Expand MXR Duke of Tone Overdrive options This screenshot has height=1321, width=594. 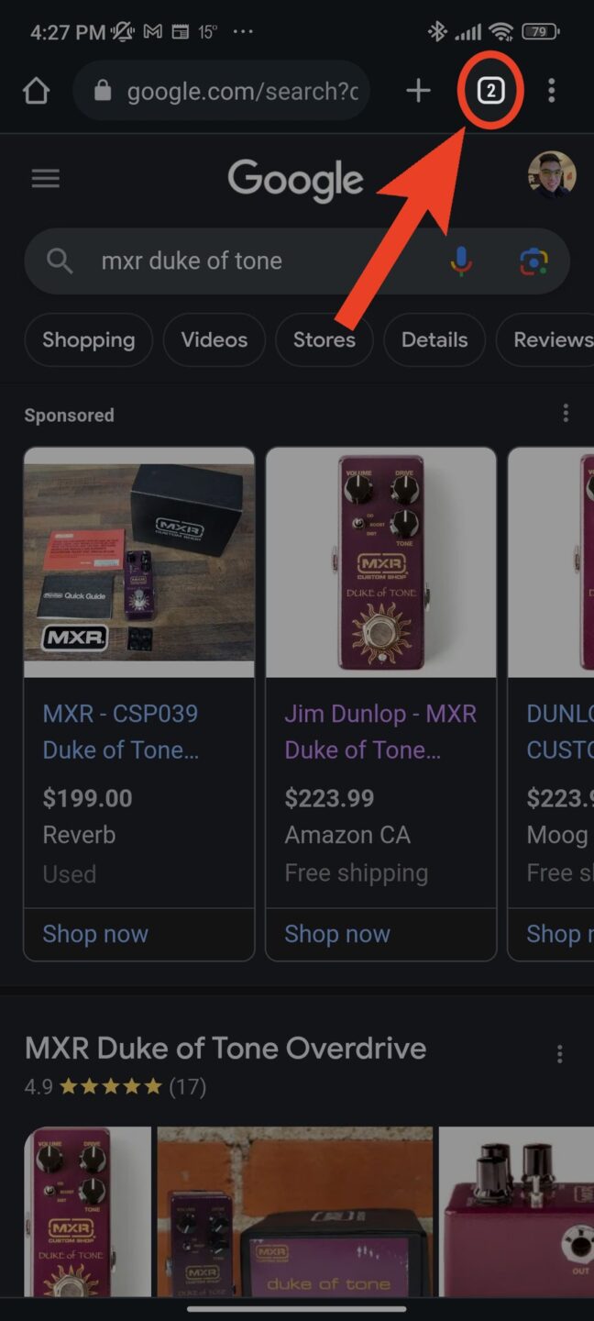[x=560, y=1054]
